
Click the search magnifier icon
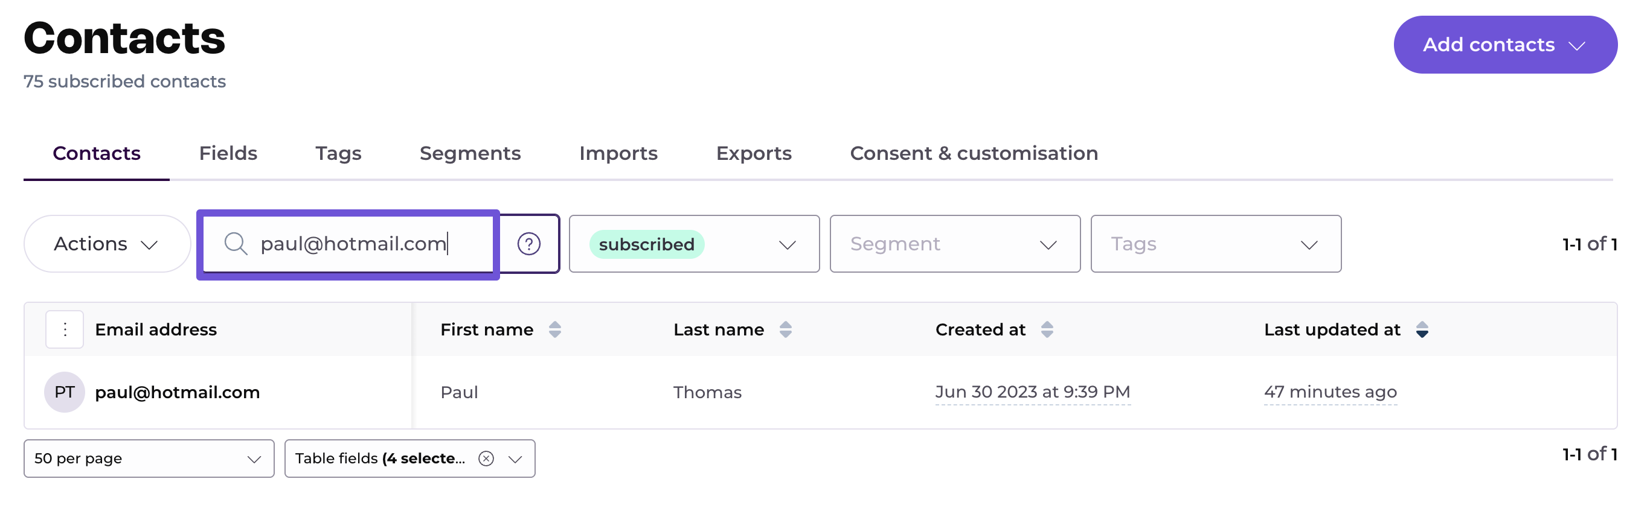pyautogui.click(x=235, y=244)
